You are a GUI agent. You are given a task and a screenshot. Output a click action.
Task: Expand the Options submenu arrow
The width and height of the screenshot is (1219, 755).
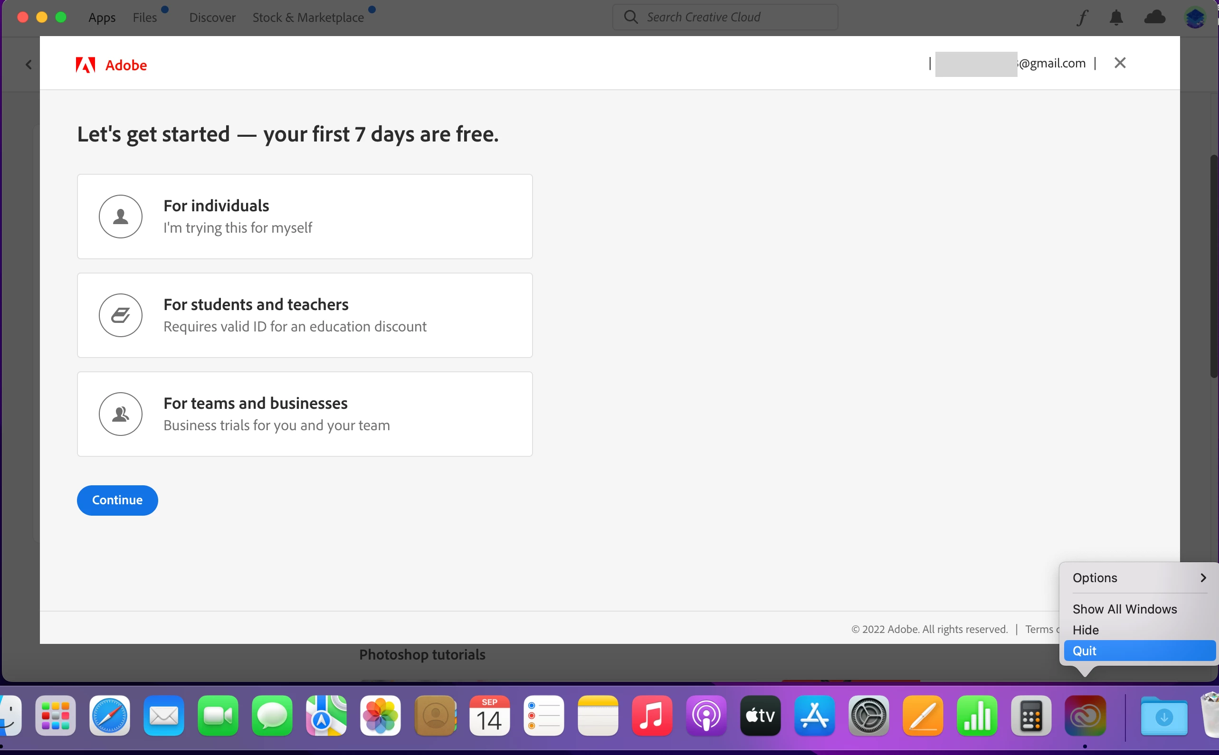point(1203,578)
